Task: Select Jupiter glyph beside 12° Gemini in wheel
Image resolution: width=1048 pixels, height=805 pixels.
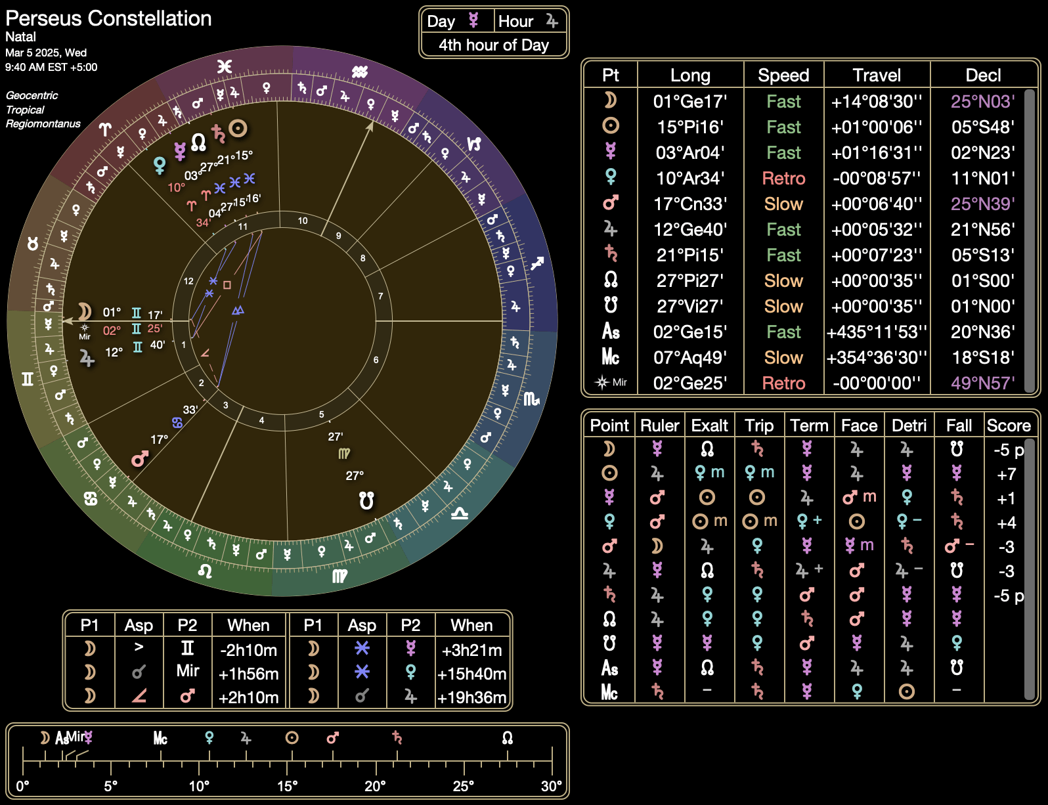Action: [x=87, y=357]
